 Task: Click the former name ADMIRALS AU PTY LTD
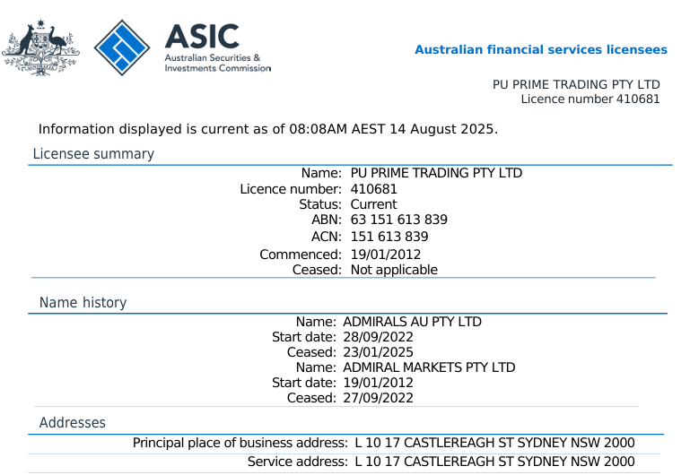click(412, 322)
